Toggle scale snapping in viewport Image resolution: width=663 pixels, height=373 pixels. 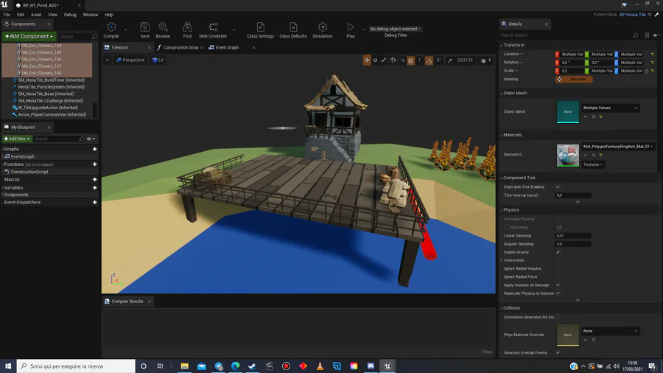[x=449, y=60]
